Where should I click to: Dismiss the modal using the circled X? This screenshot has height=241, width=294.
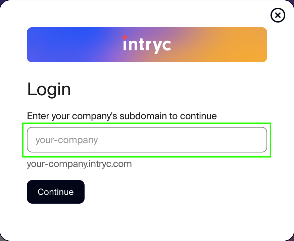click(x=278, y=15)
